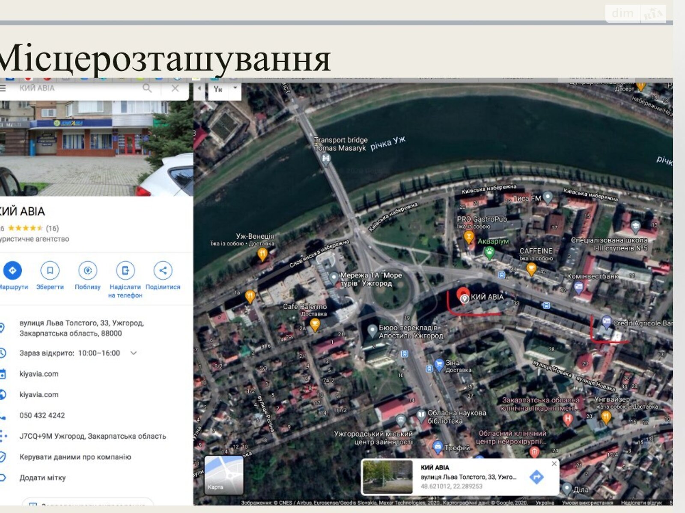Click Надіслати відгук footer link
Viewport: 685px width, 513px height.
tap(641, 503)
